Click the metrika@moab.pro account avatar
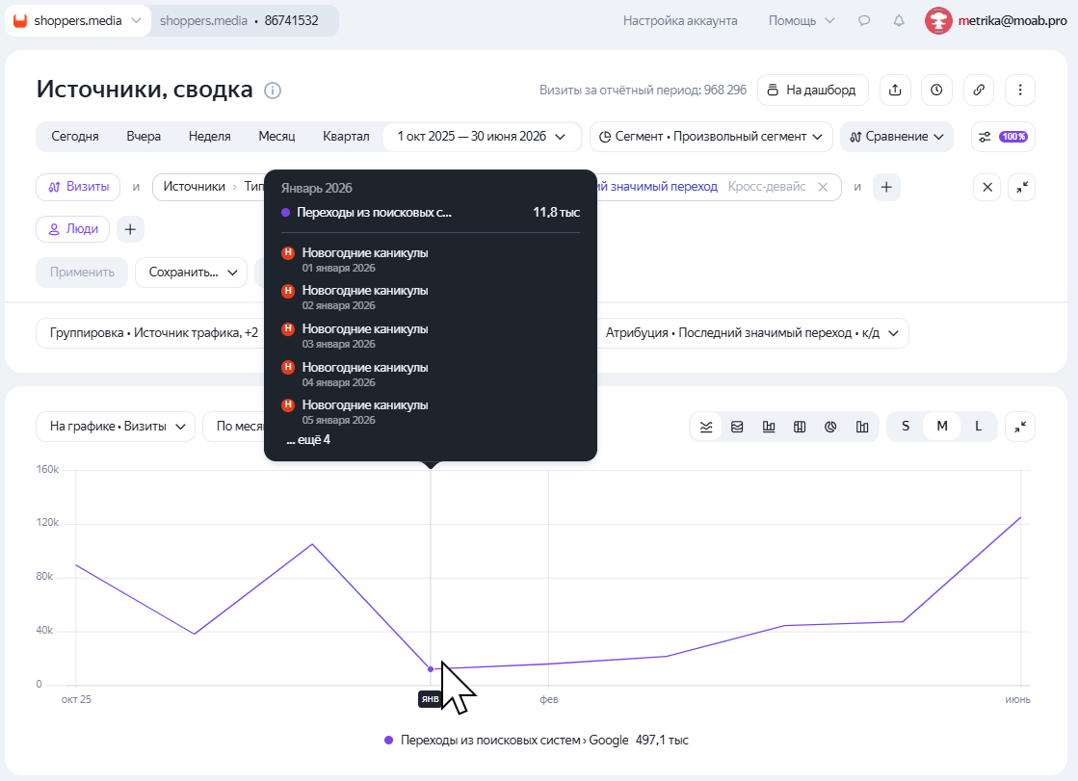Viewport: 1078px width, 781px height. 938,20
